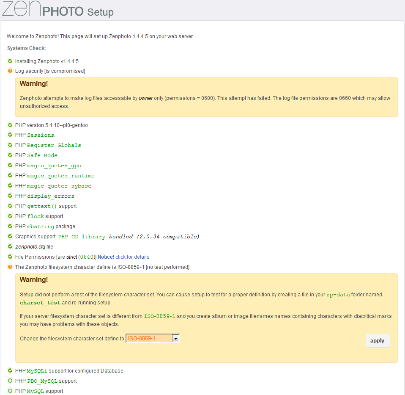Viewport: 405px width, 395px height.
Task: Click the zenphoto.cfg file text
Action: coord(34,247)
